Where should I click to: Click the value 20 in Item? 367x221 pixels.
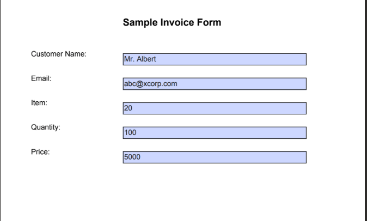129,108
